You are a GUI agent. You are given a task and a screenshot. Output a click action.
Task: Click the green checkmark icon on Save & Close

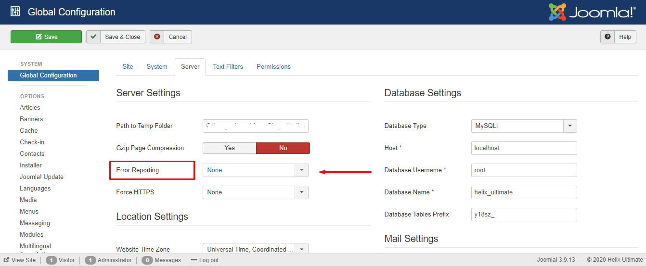(93, 37)
